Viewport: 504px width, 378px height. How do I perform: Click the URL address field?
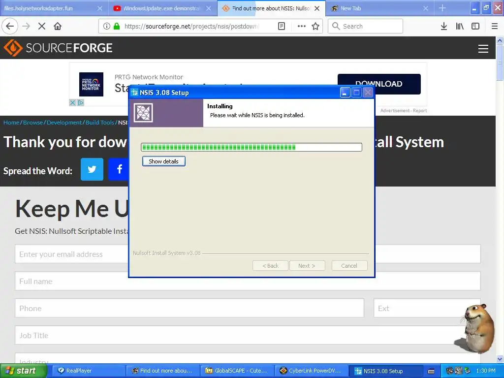pos(191,26)
